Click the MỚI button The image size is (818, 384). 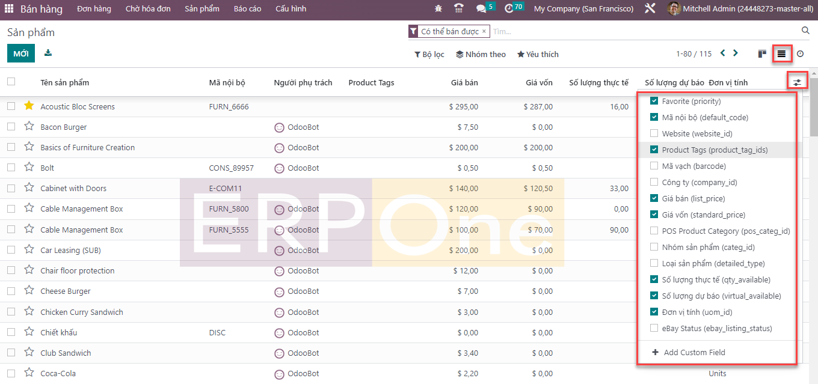point(21,53)
